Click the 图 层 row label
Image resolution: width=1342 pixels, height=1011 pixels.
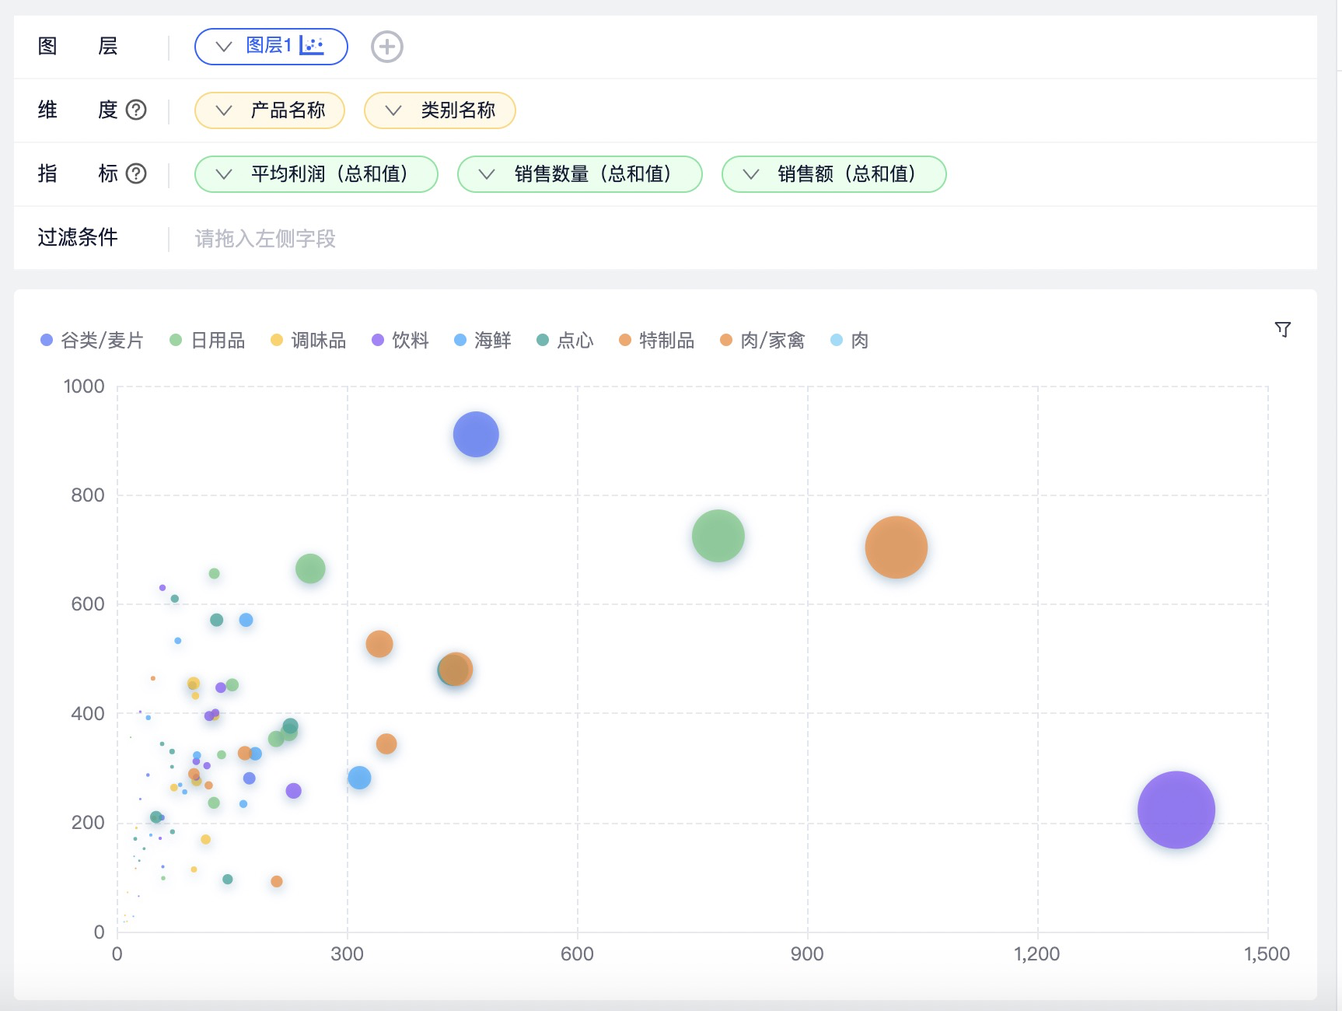[x=78, y=47]
